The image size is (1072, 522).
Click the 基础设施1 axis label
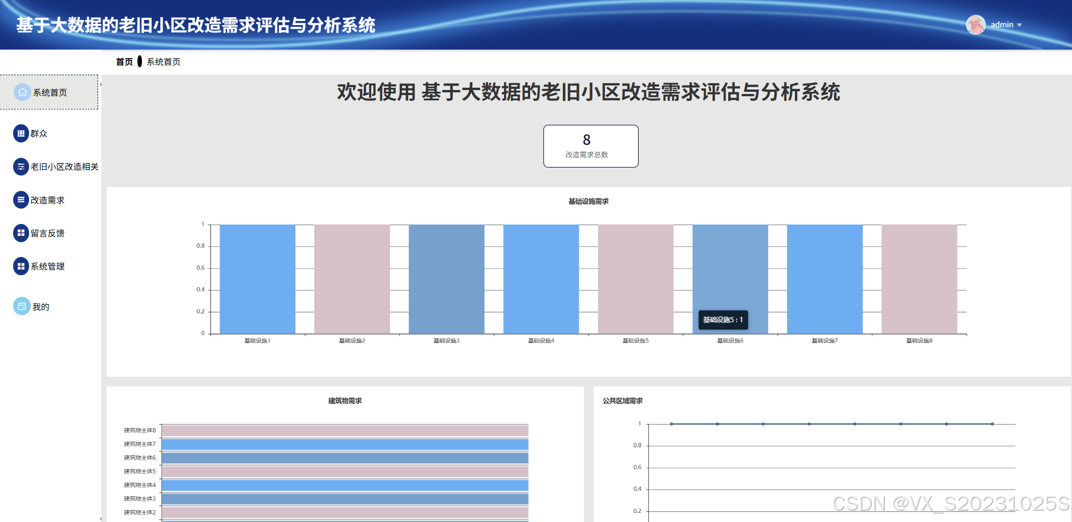(x=257, y=341)
